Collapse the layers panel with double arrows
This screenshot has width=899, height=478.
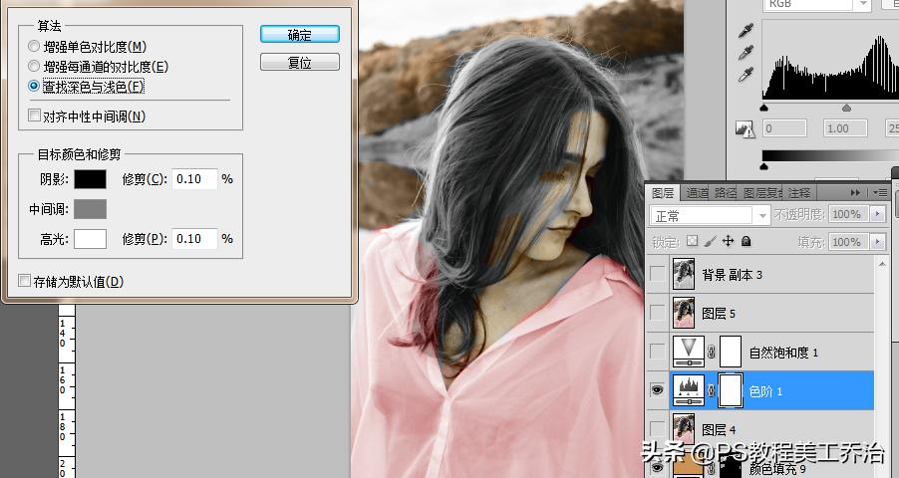click(855, 192)
